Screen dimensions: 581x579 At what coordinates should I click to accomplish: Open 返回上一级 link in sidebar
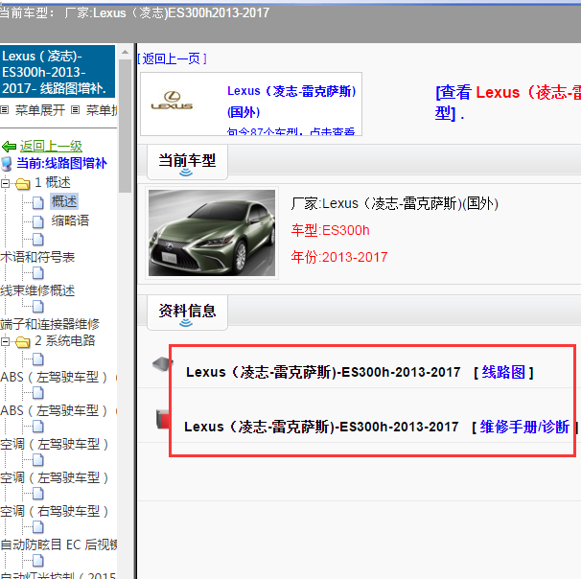[51, 147]
